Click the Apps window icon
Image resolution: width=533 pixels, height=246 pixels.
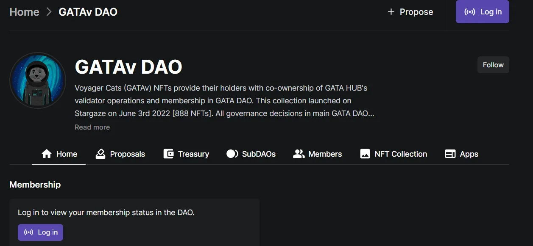click(450, 154)
